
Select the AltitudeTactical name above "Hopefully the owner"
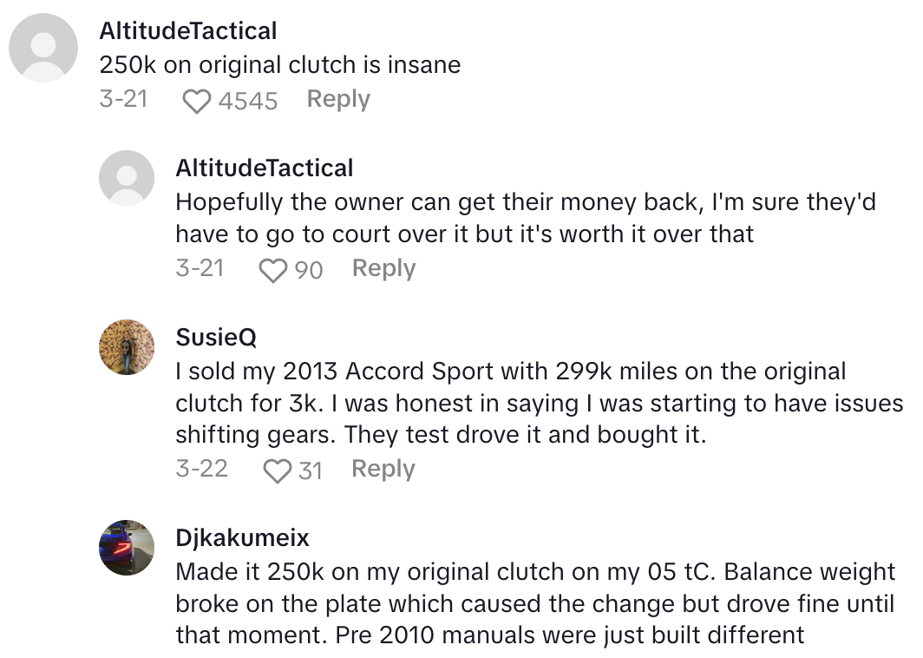[265, 168]
